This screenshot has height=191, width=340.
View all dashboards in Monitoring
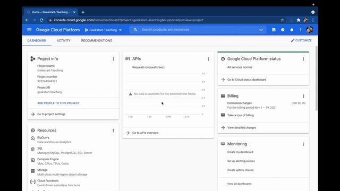[240, 184]
